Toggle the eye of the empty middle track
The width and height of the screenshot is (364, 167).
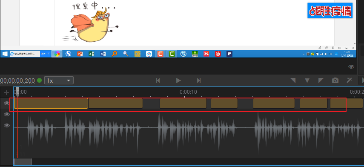coord(7,114)
